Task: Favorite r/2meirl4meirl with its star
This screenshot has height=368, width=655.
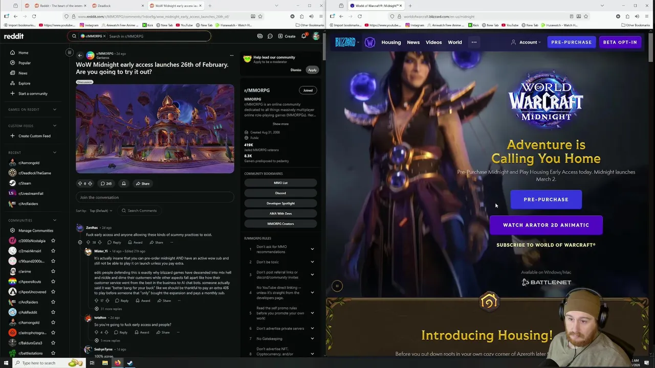Action: coord(53,251)
